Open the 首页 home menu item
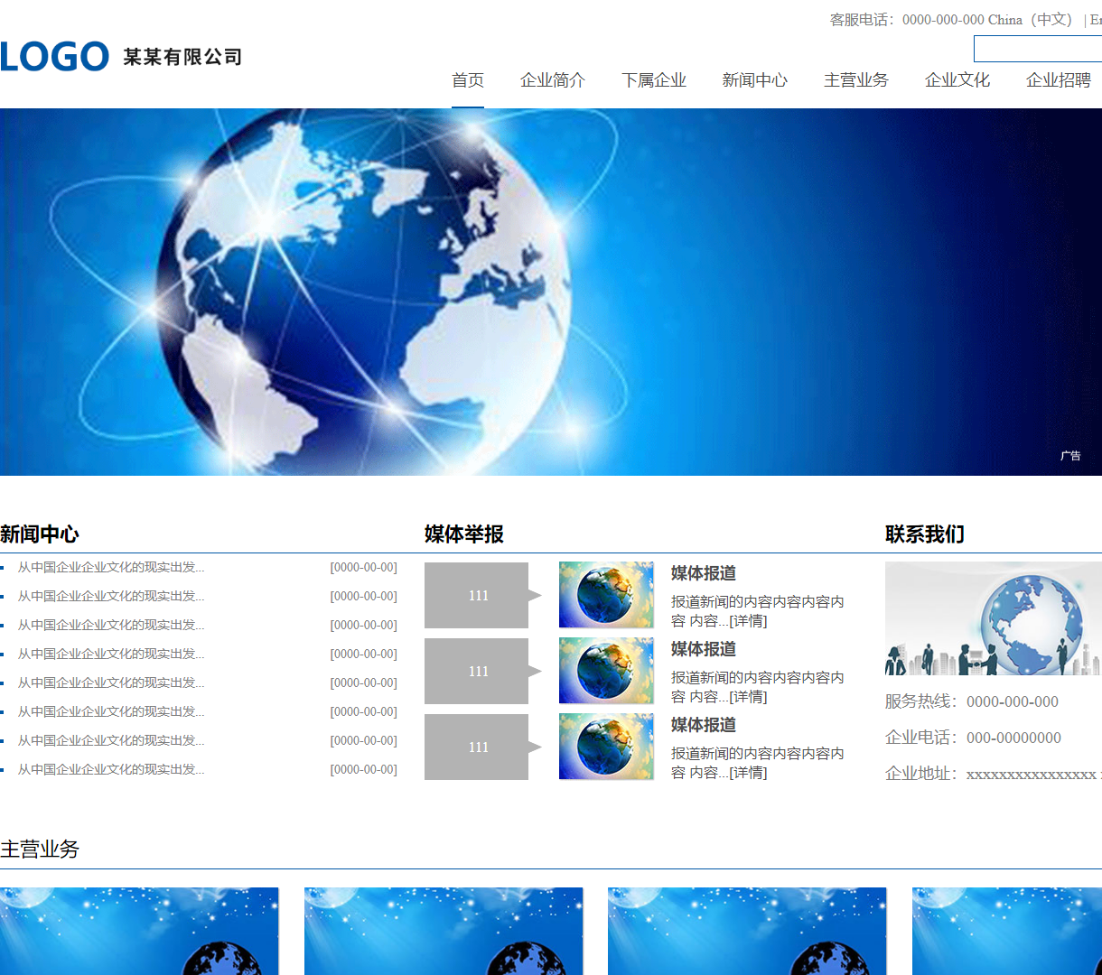Viewport: 1102px width, 975px height. (x=467, y=80)
